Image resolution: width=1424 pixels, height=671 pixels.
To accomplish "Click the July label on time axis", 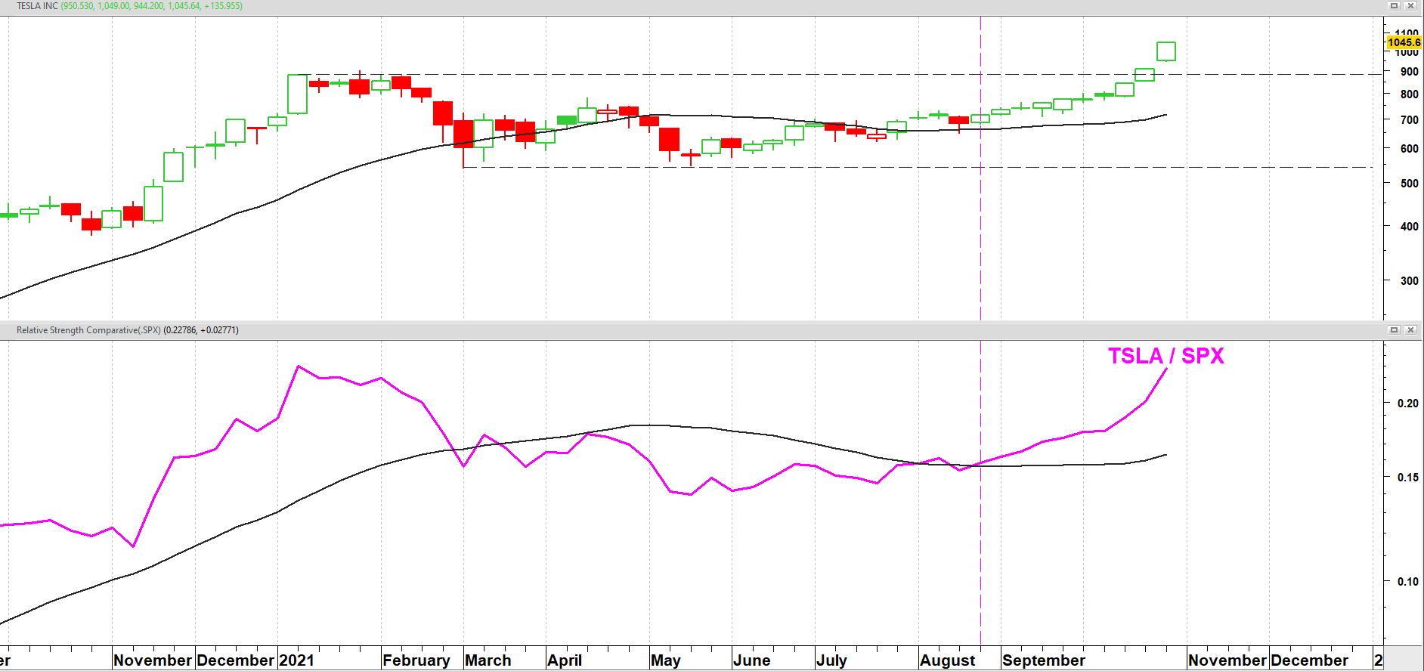I will click(831, 660).
